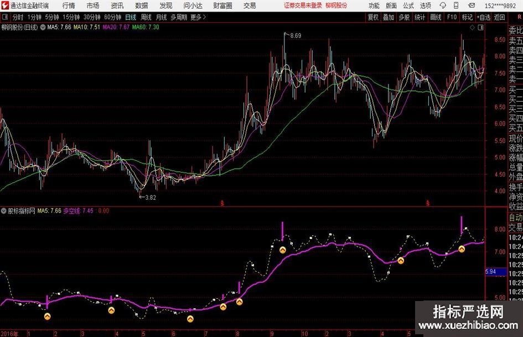Screen dimensions: 523x337
Task: Open the mail envelope icon
Action: click(472, 6)
